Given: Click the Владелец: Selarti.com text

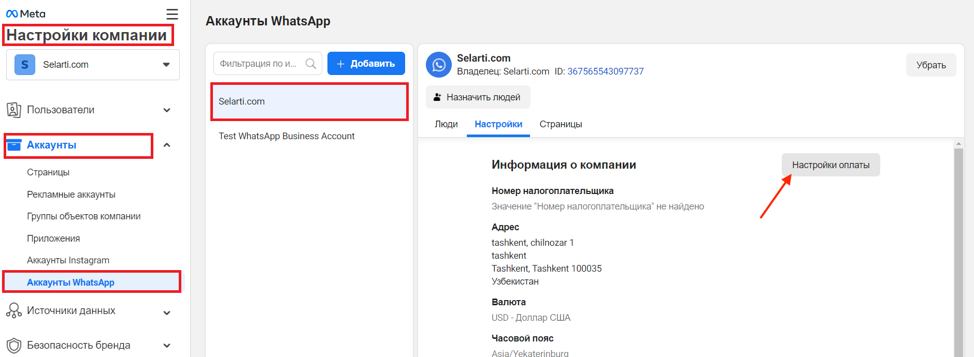Looking at the screenshot, I should click(503, 71).
